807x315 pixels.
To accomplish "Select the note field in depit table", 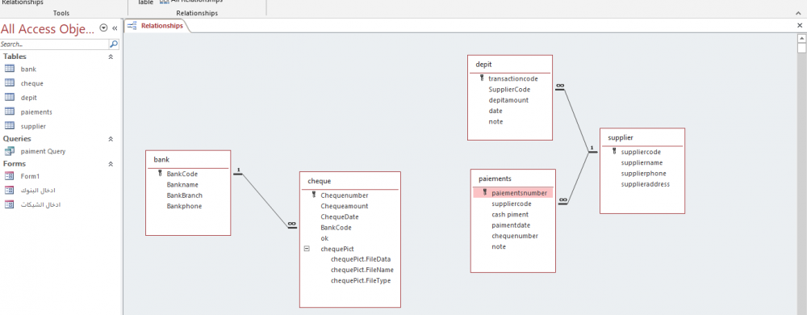I will point(495,121).
